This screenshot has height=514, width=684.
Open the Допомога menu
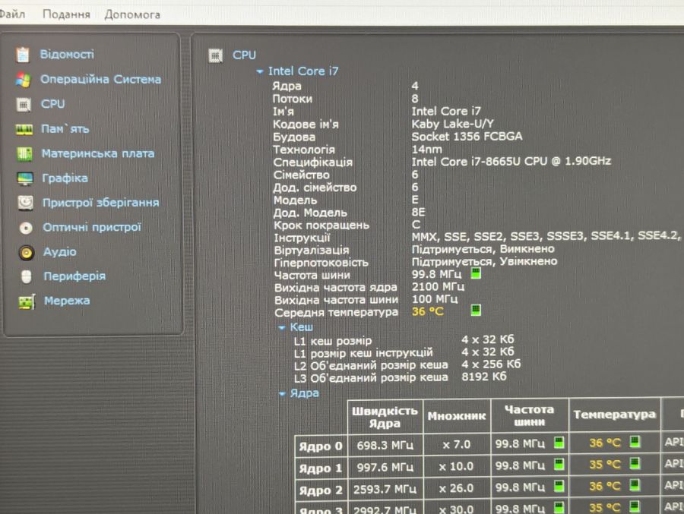click(x=132, y=15)
